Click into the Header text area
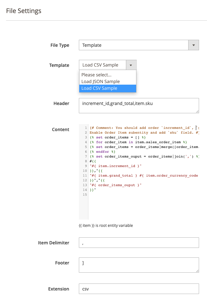Screen dimensions: 207x301 point(139,105)
